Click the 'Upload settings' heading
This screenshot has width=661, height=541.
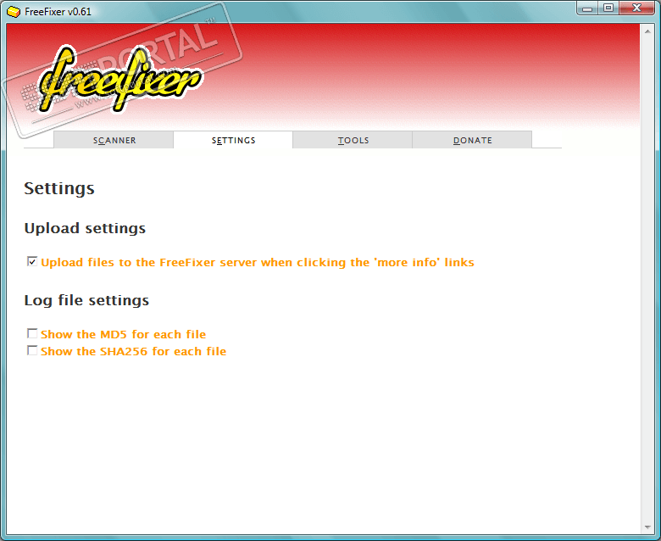(x=85, y=228)
